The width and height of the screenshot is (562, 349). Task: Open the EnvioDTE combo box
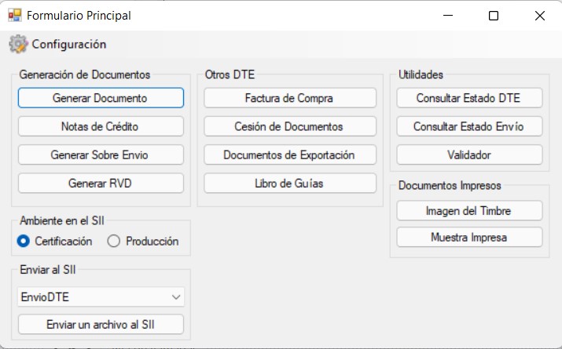101,296
